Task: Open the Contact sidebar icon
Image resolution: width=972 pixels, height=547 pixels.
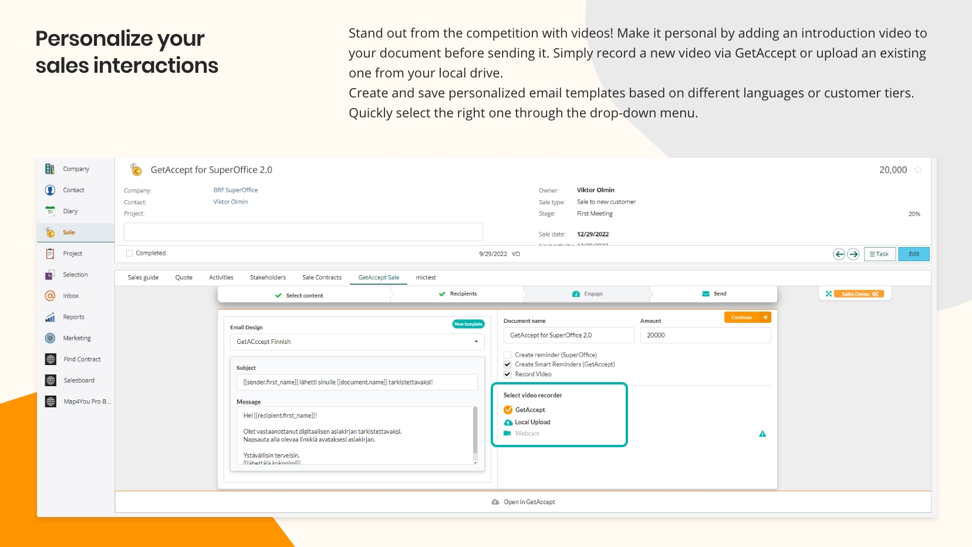Action: click(x=50, y=190)
